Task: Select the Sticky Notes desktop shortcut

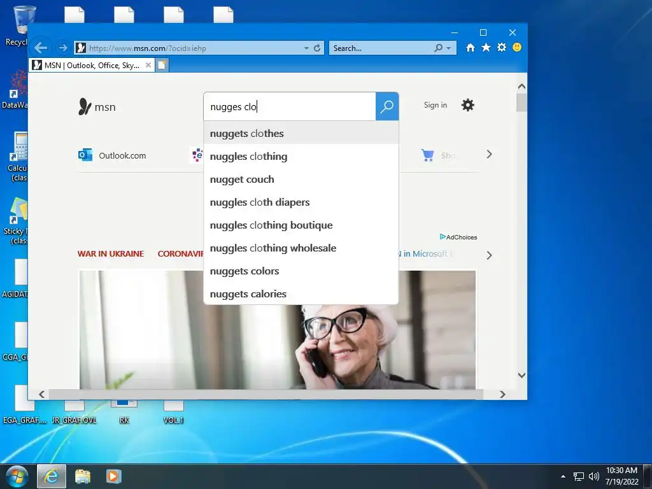Action: (x=17, y=221)
